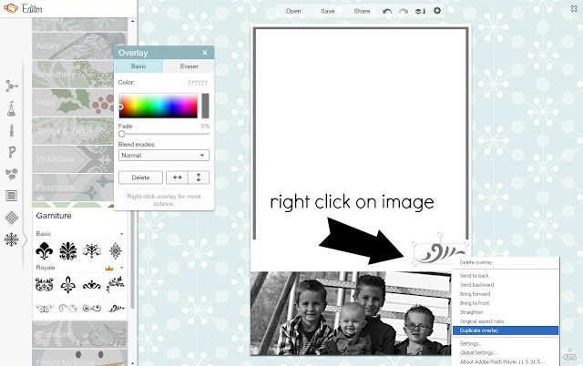Expand the Frosty McSnow theme
Screen dimensions: 583x366
[x=79, y=358]
